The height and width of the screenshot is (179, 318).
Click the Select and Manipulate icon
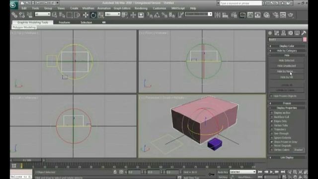click(x=133, y=15)
